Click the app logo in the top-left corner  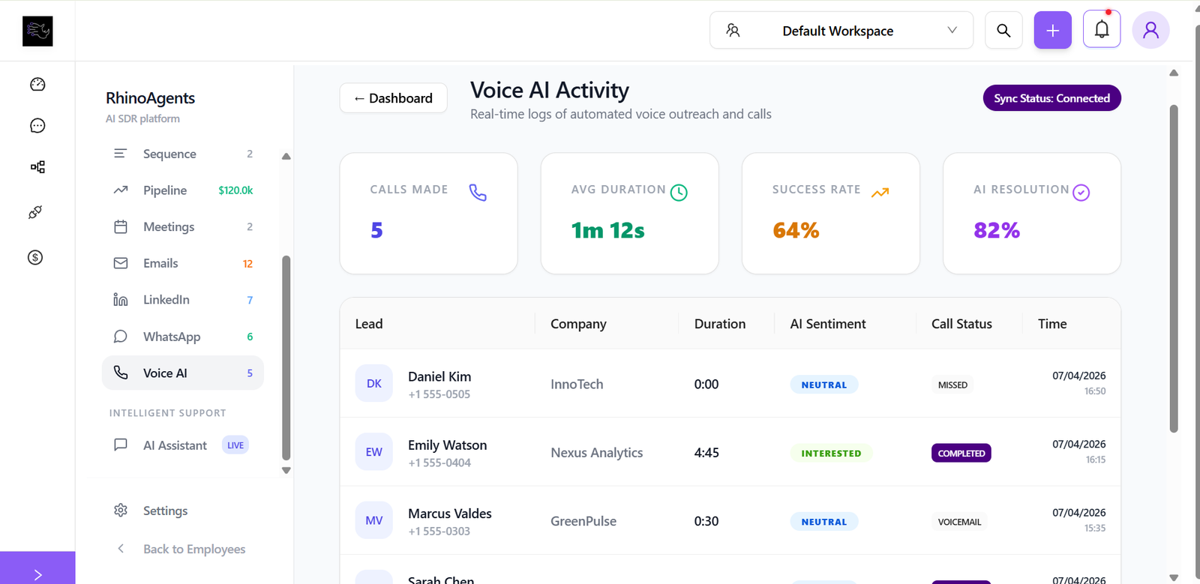click(37, 31)
